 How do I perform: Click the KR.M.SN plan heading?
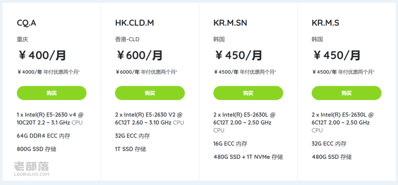pos(230,23)
